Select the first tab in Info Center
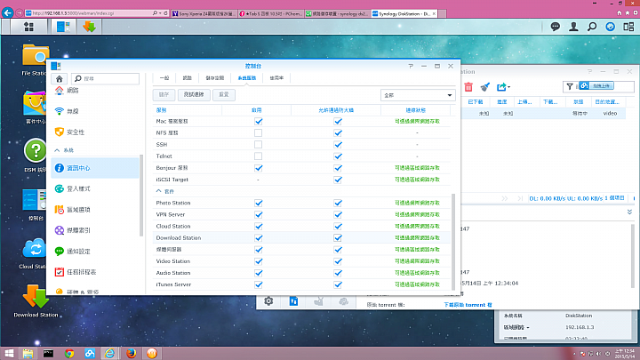 (164, 78)
